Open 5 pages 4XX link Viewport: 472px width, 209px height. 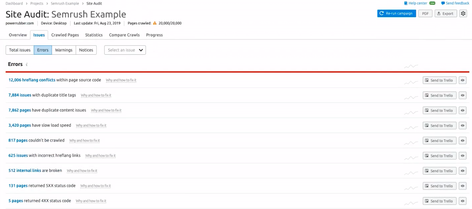(16, 201)
